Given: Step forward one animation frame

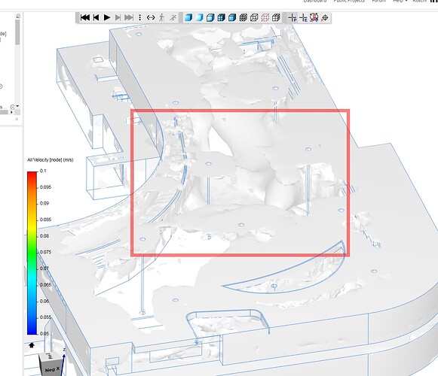Looking at the screenshot, I should tap(118, 17).
